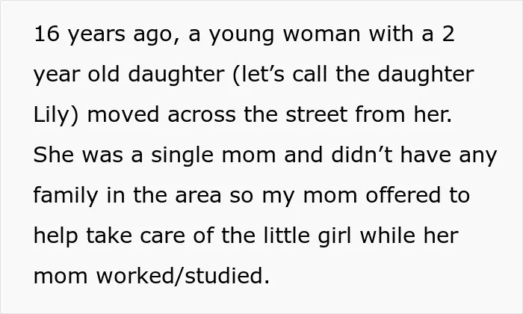Click the word "area" in the paragraph
Screen dimensions: 523x314
(x=198, y=196)
